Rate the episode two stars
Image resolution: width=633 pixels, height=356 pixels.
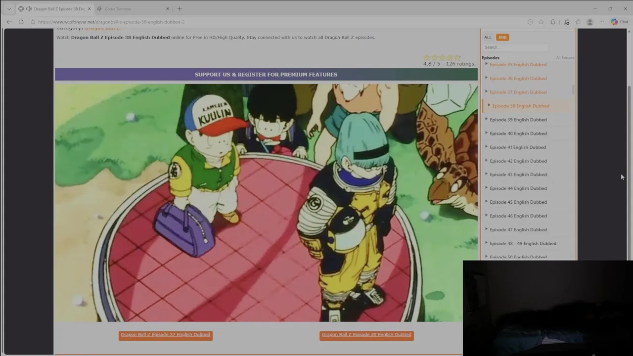pyautogui.click(x=434, y=57)
